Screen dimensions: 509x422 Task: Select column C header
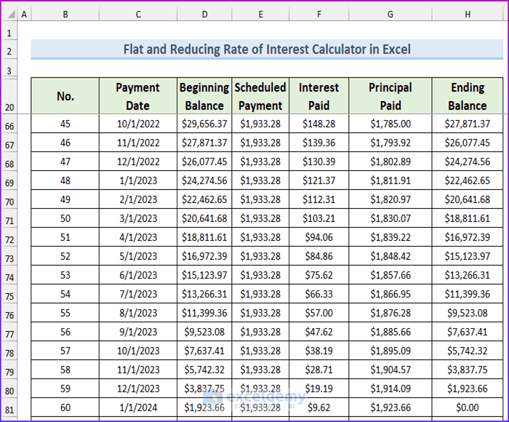(x=138, y=15)
